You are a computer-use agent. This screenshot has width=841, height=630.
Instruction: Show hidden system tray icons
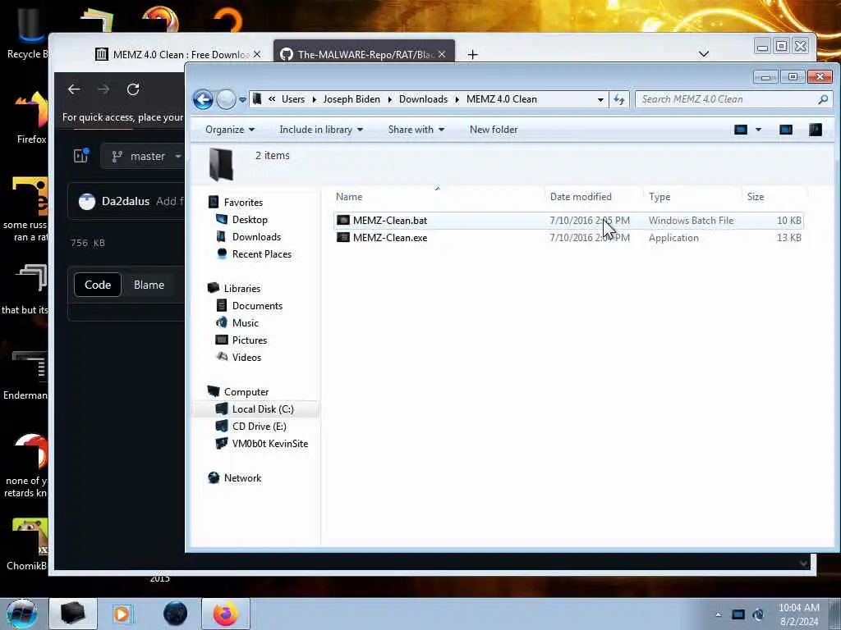pyautogui.click(x=718, y=614)
